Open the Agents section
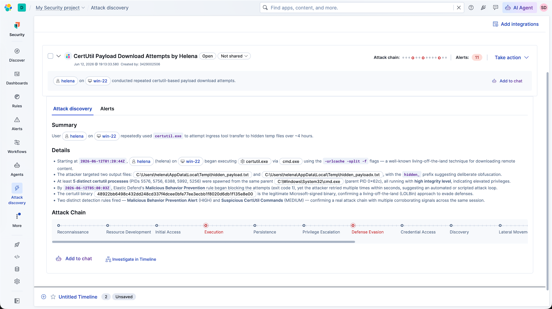This screenshot has height=309, width=552. click(17, 169)
